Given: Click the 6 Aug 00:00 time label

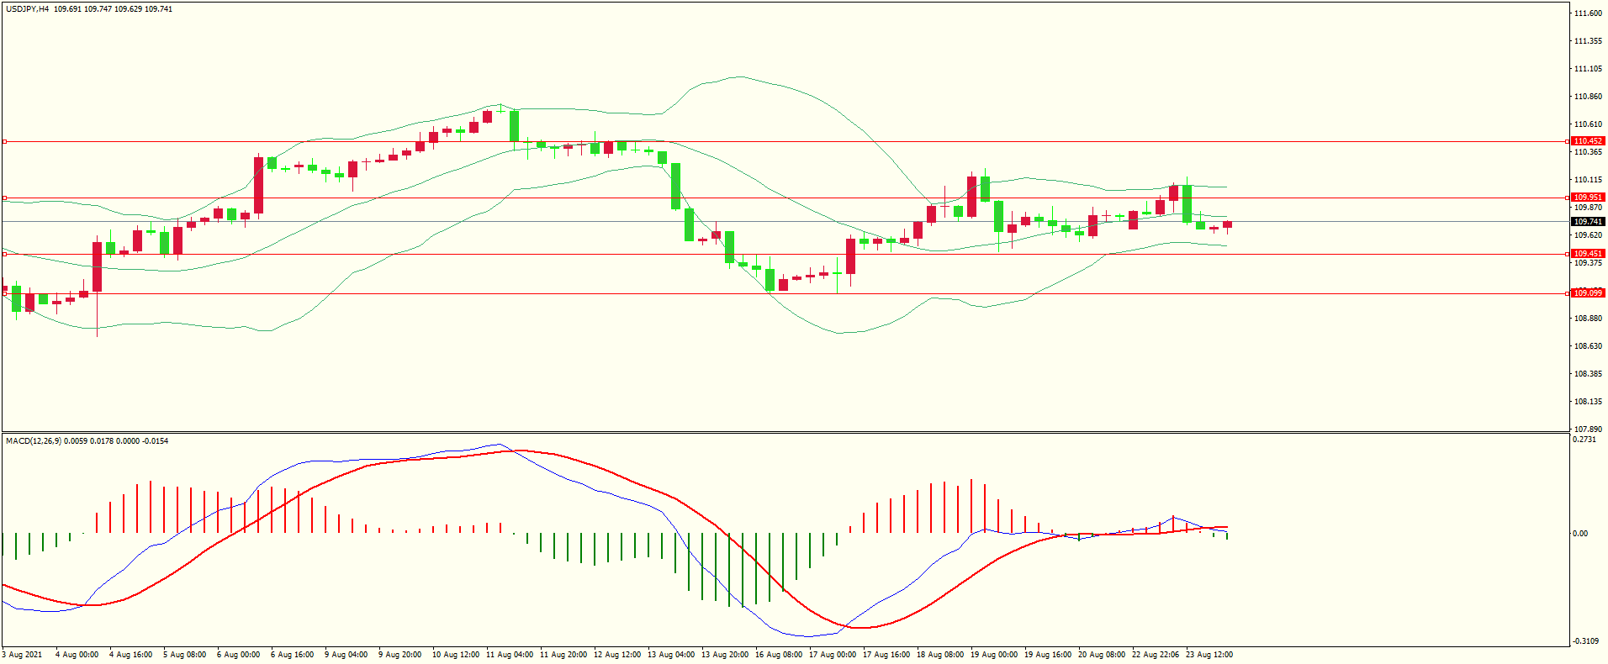Looking at the screenshot, I should (239, 655).
